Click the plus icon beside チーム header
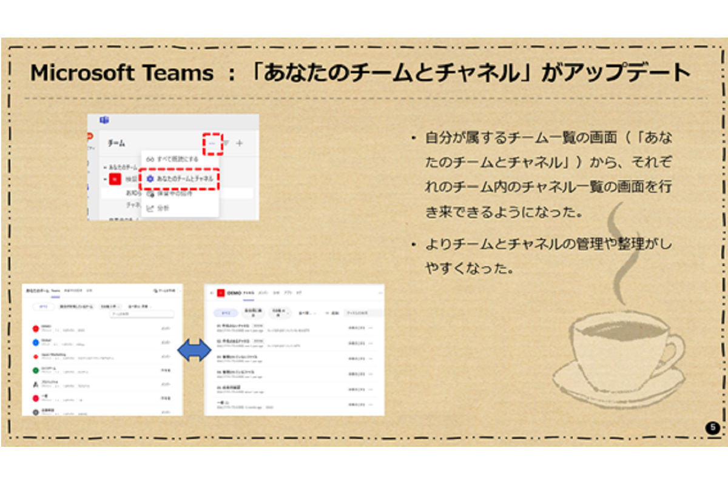Viewport: 728px width, 485px height. [240, 143]
